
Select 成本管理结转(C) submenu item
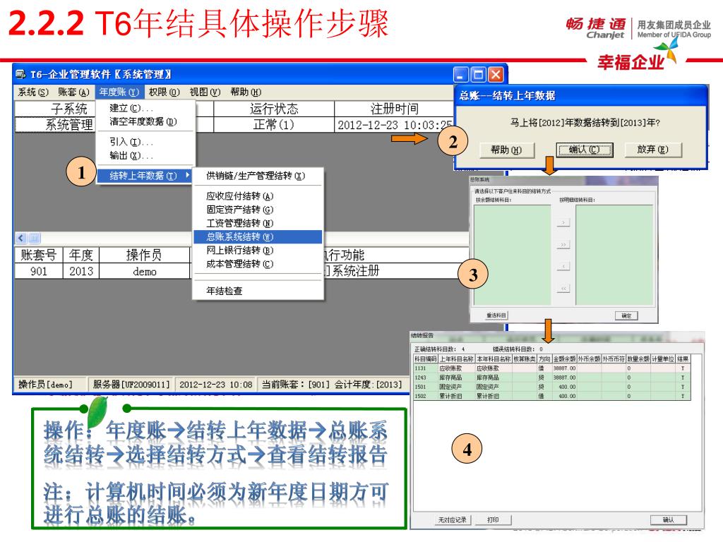pos(258,264)
